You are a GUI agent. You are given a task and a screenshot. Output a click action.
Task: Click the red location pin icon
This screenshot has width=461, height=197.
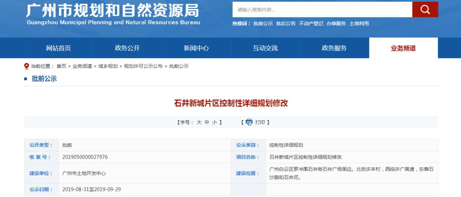[26, 67]
